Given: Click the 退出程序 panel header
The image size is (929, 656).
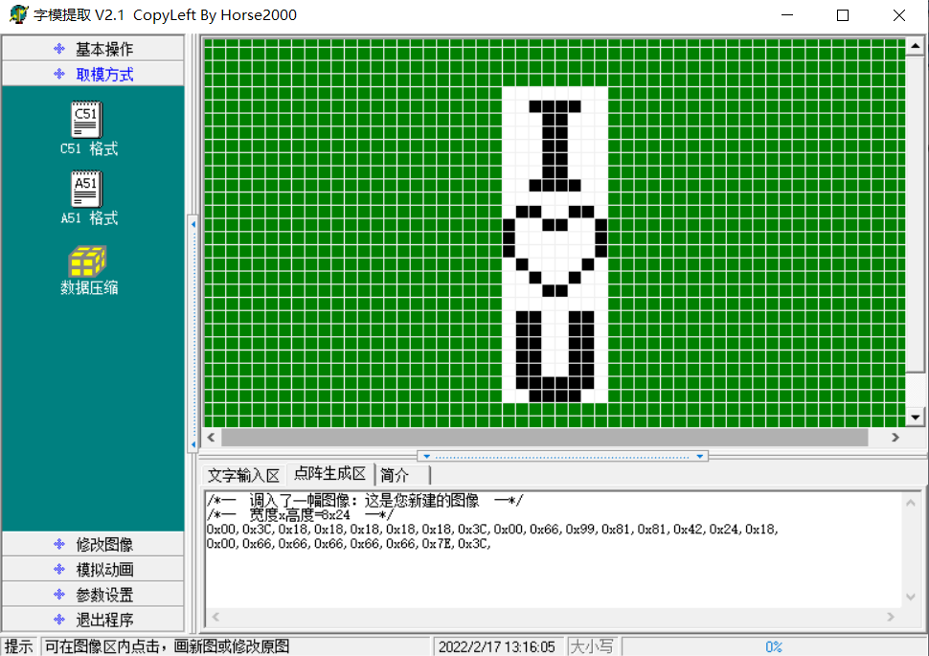Looking at the screenshot, I should click(93, 620).
